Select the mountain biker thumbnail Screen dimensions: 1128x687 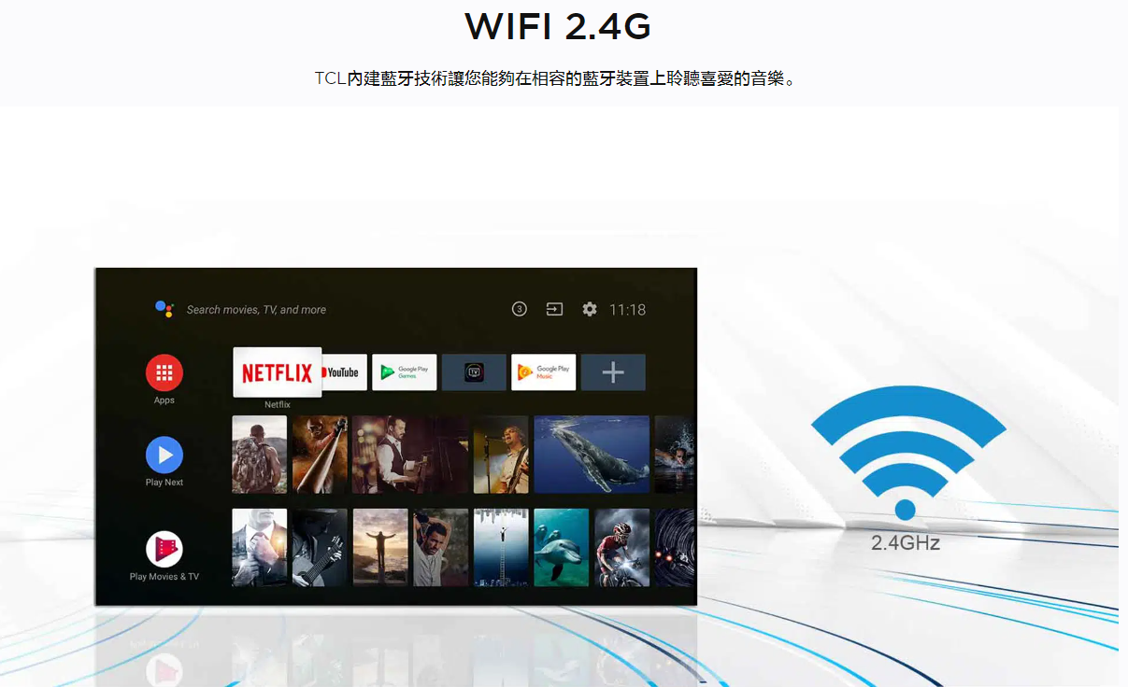(x=622, y=547)
